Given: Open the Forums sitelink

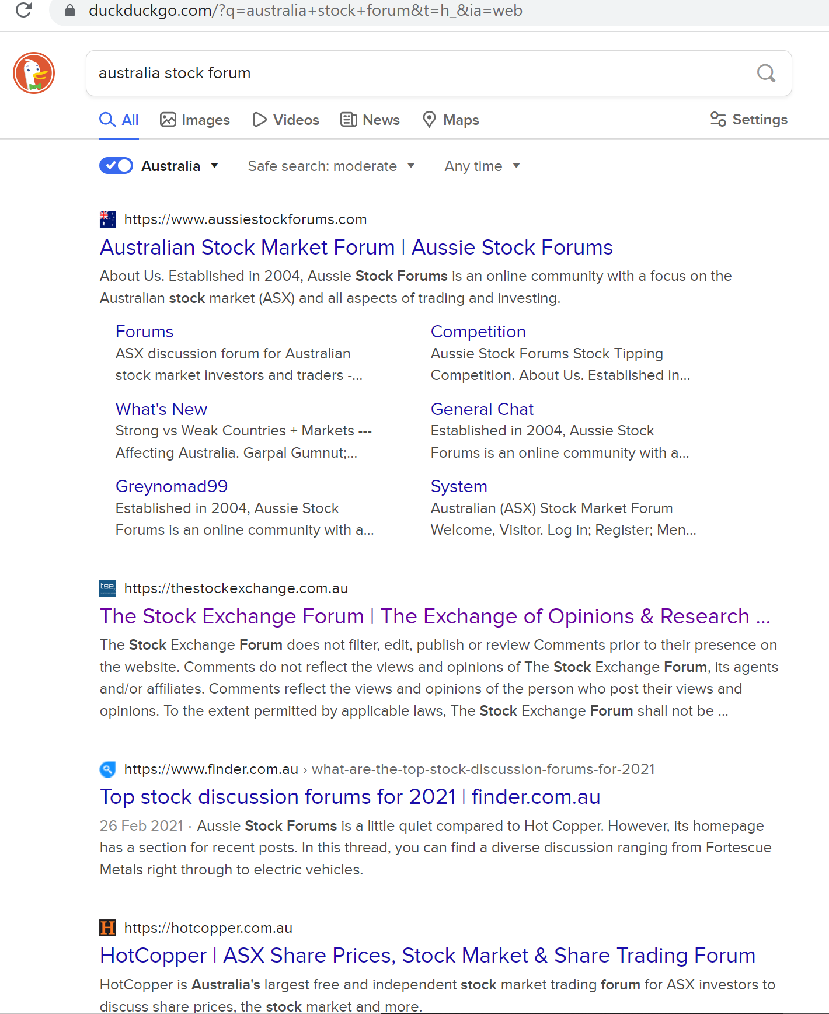Looking at the screenshot, I should pyautogui.click(x=144, y=332).
